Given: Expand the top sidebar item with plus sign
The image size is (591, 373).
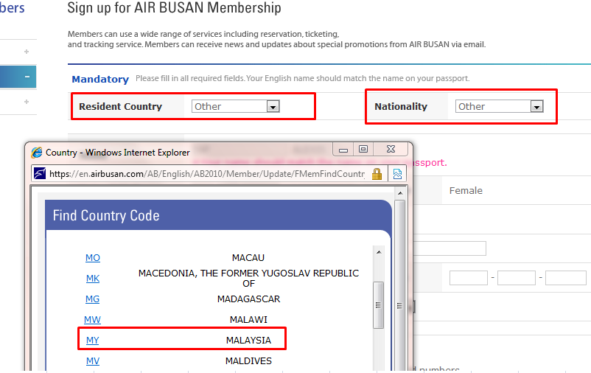Looking at the screenshot, I should pyautogui.click(x=27, y=52).
